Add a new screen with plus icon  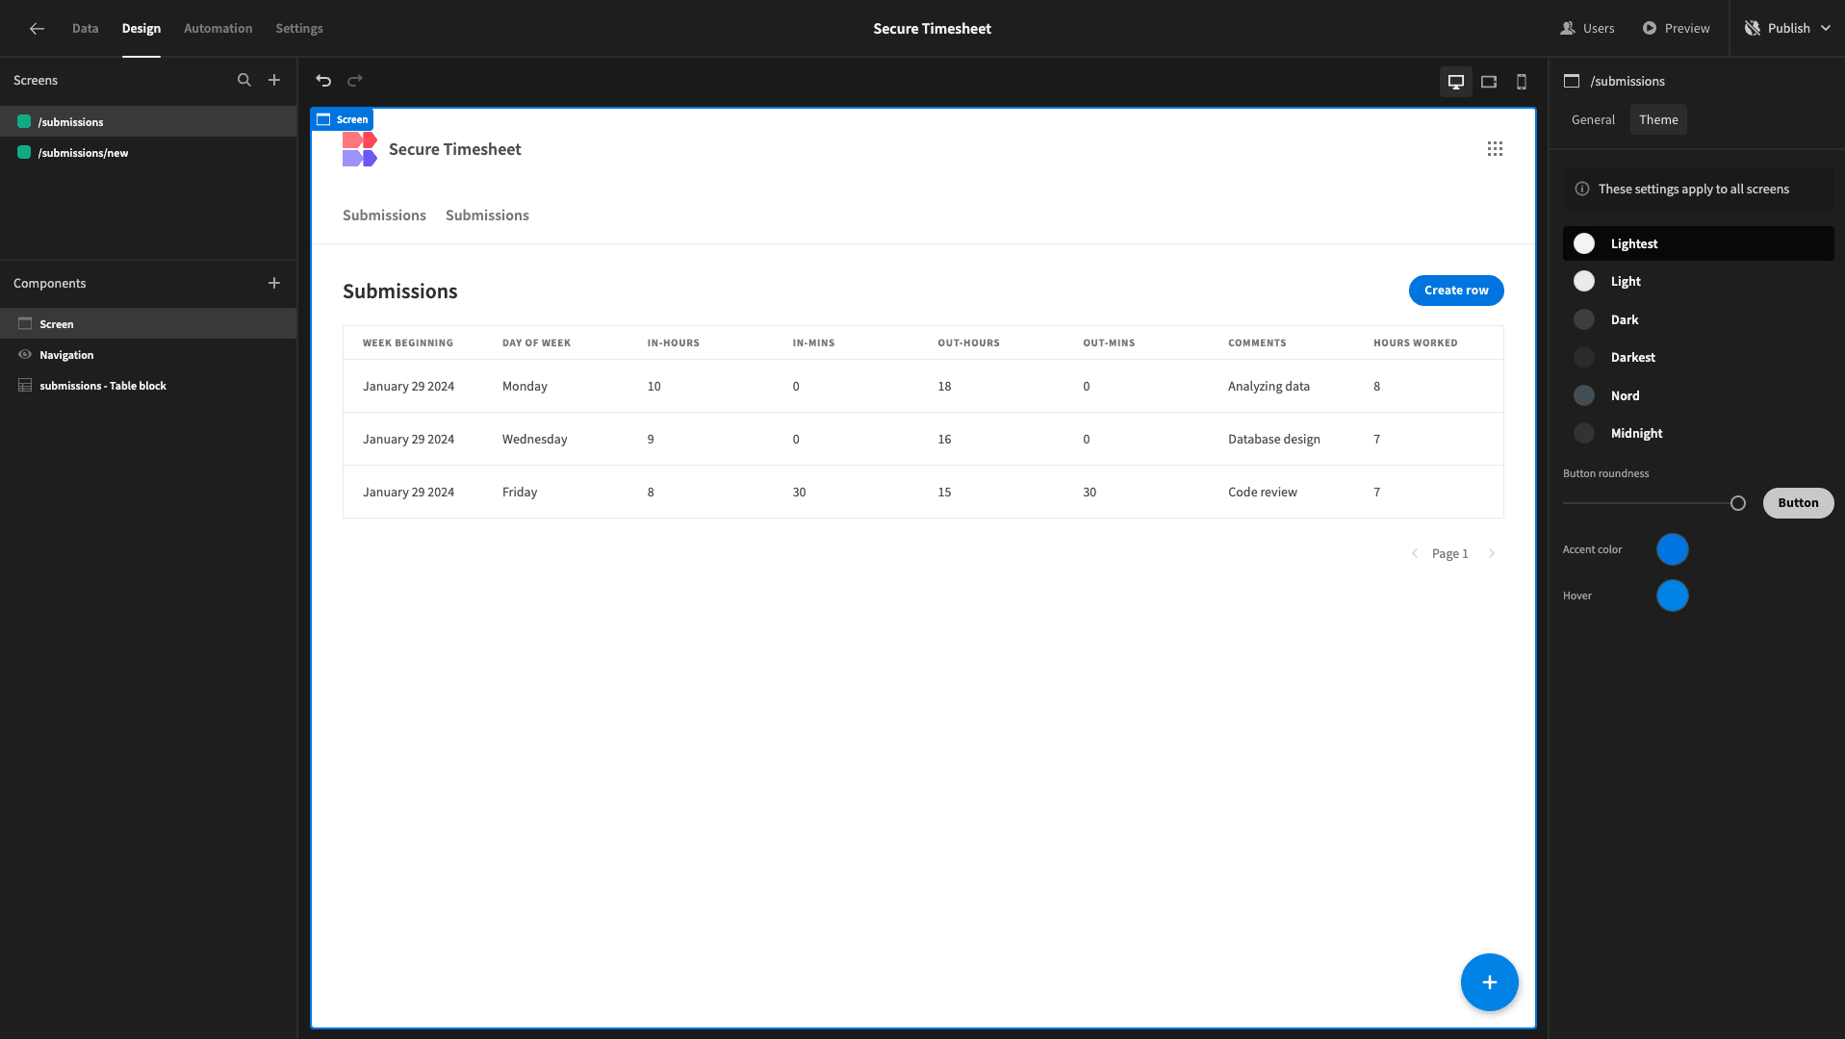click(274, 81)
